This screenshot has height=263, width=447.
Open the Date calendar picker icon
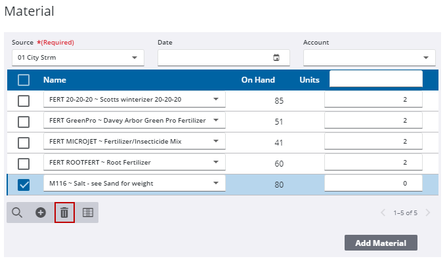(x=276, y=58)
